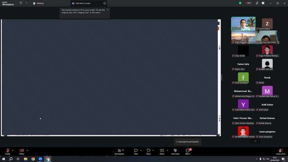Screen dimensions: 288x162
Task: Select Yulia Billiart's purple Y avatar
Action: click(x=243, y=105)
